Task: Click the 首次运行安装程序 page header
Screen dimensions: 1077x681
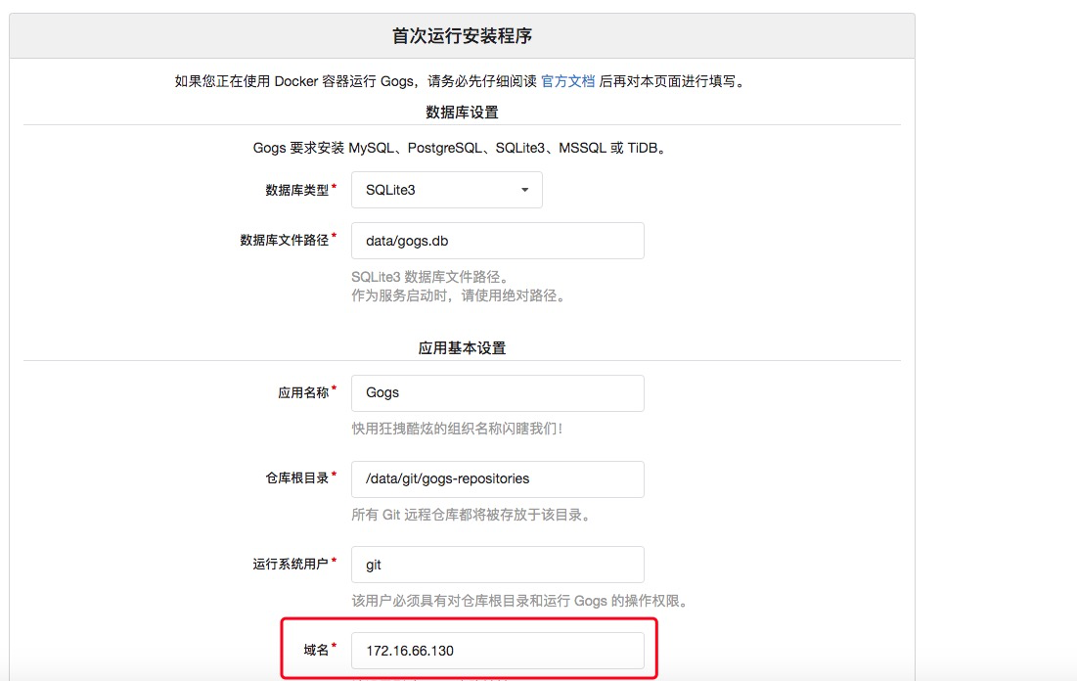Action: (x=463, y=33)
